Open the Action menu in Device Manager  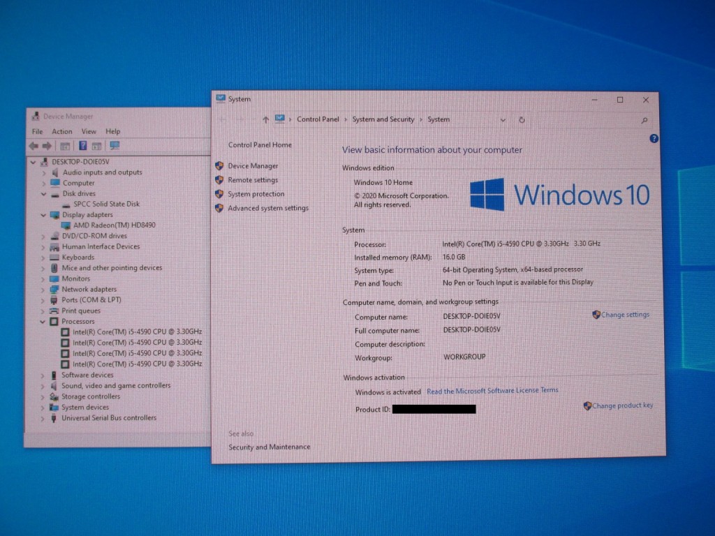point(61,131)
